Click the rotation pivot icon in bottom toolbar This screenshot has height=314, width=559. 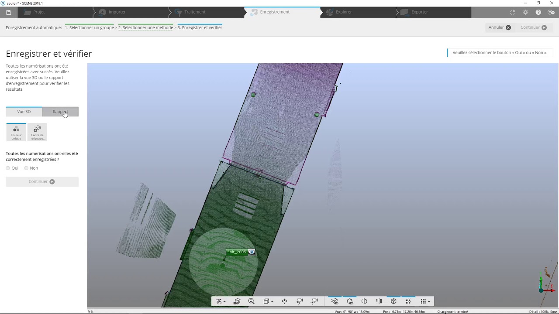[x=284, y=301]
